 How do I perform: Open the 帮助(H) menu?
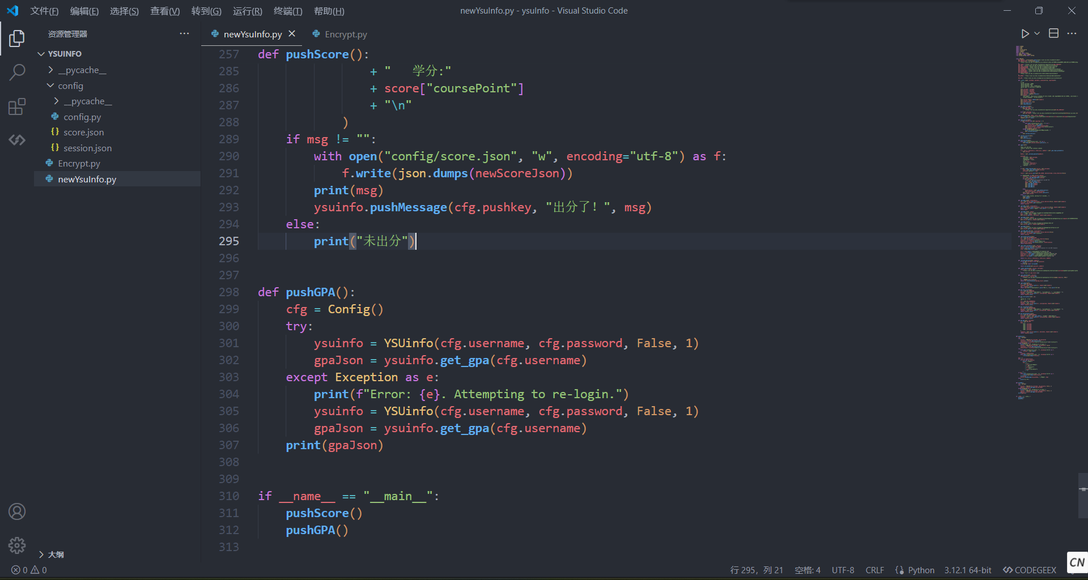[329, 11]
